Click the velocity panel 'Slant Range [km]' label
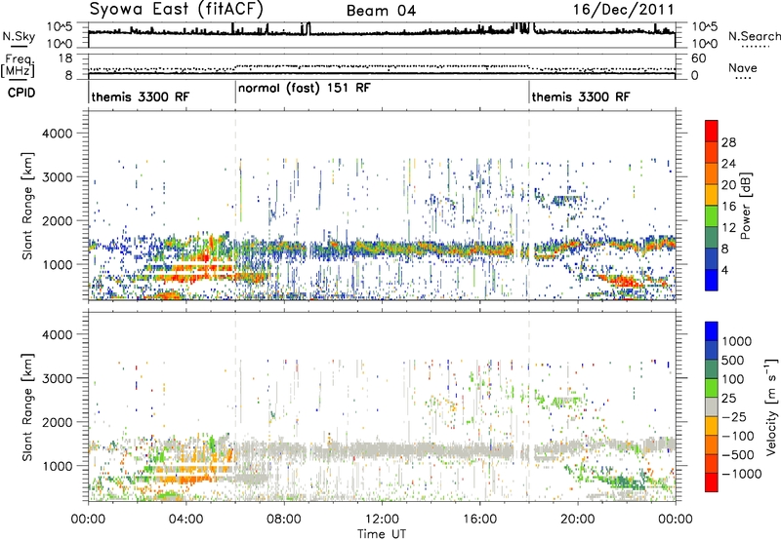The width and height of the screenshot is (781, 540). tap(28, 406)
